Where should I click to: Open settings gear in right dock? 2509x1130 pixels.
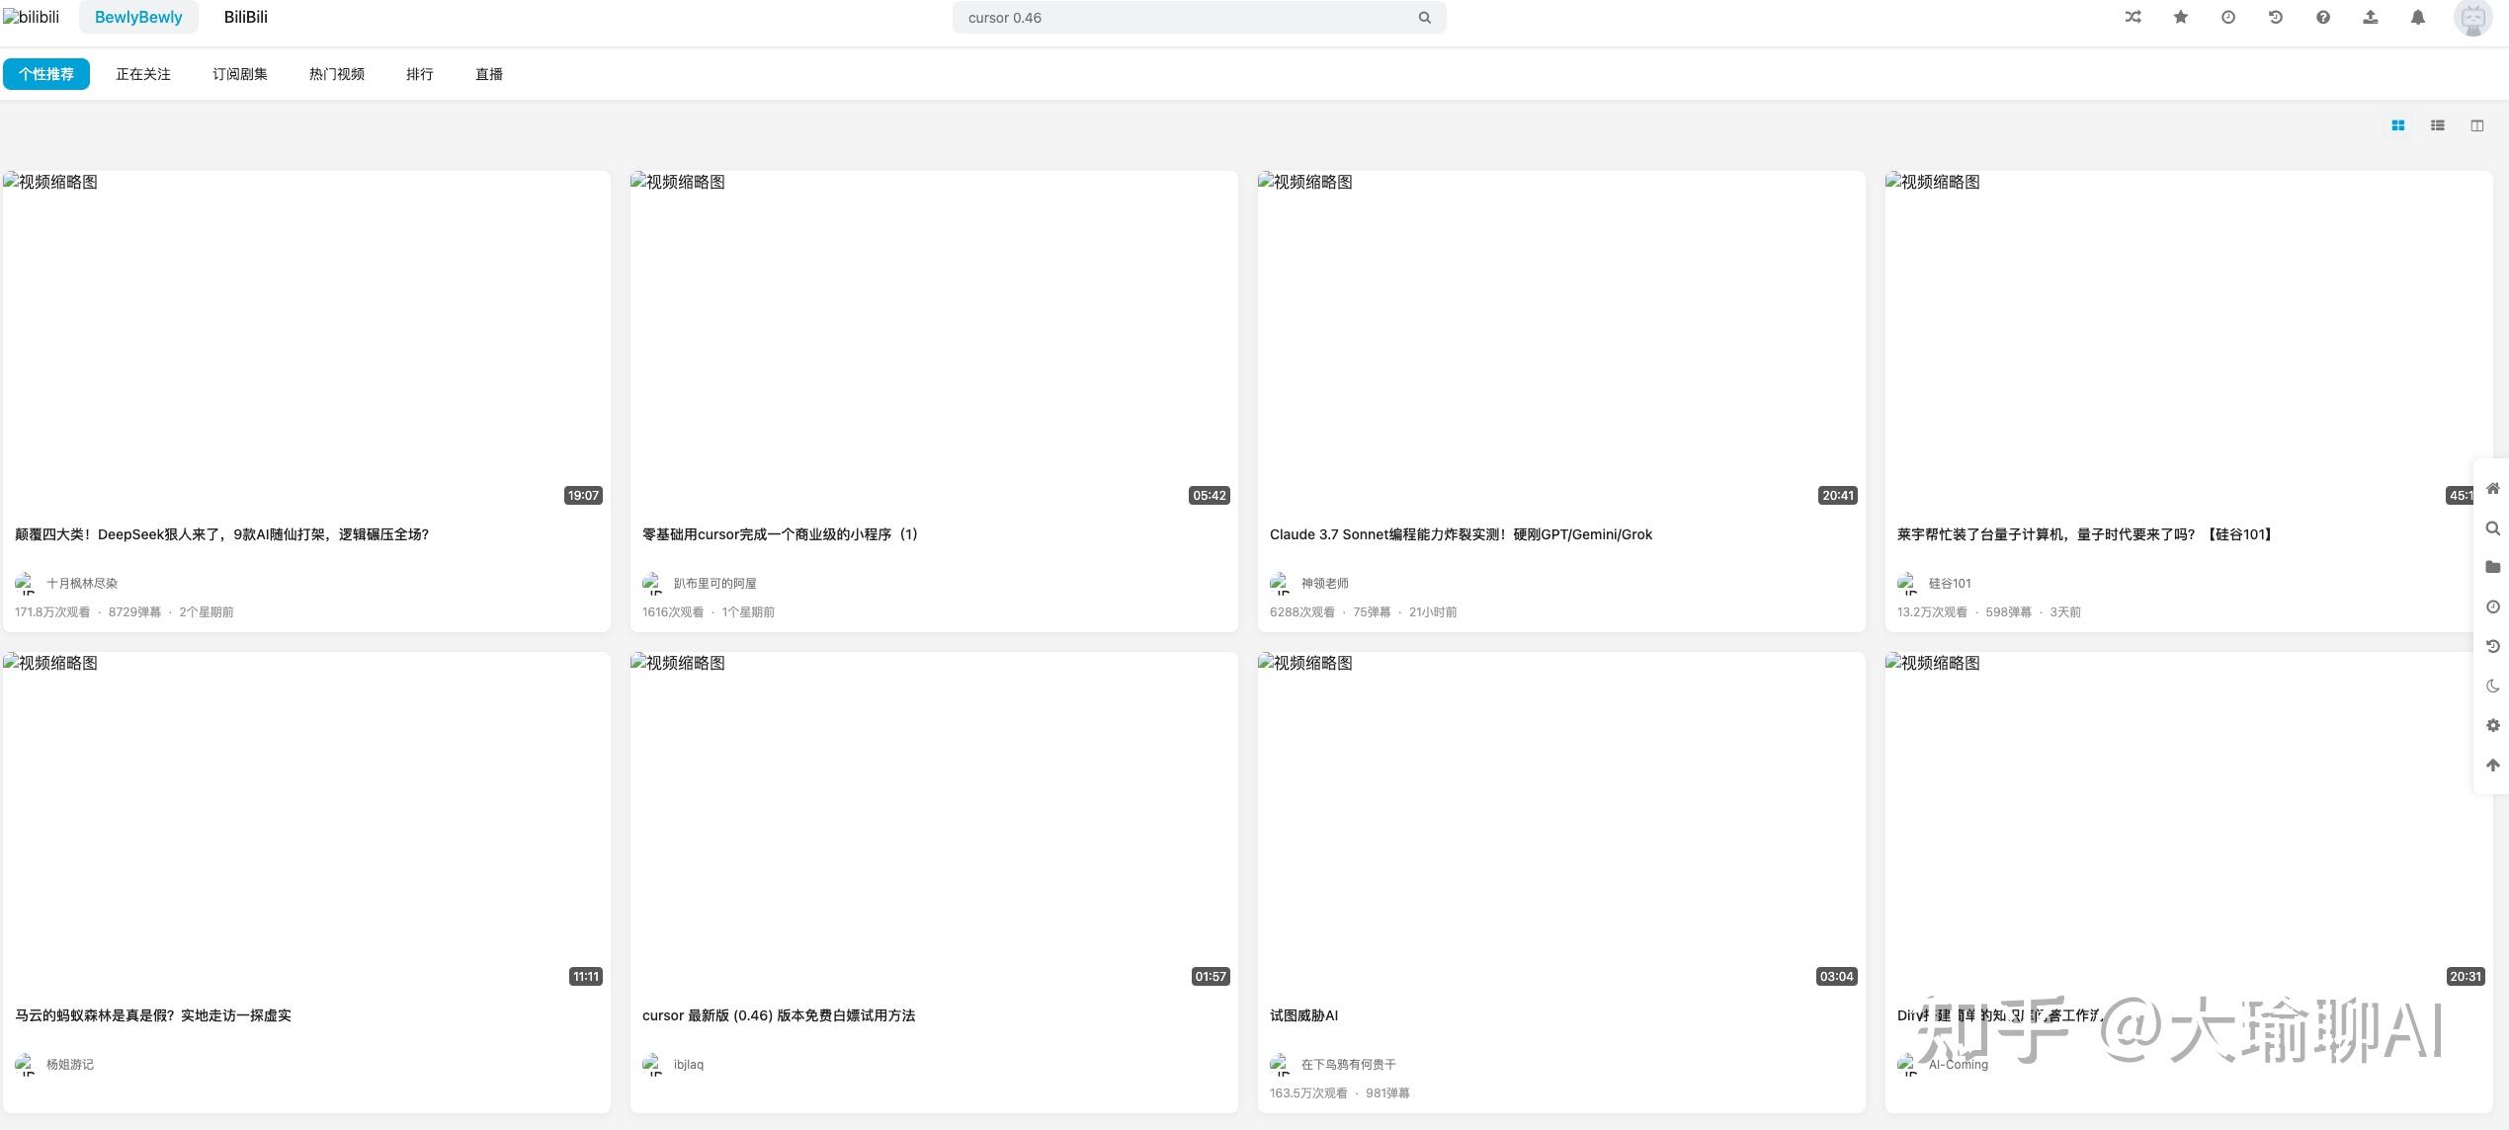pyautogui.click(x=2492, y=725)
